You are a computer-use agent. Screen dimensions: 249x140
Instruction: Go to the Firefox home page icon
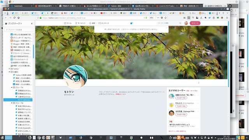pyautogui.click(x=18, y=18)
